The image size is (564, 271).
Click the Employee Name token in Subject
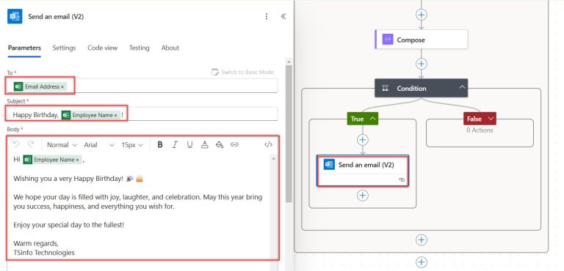pos(90,115)
